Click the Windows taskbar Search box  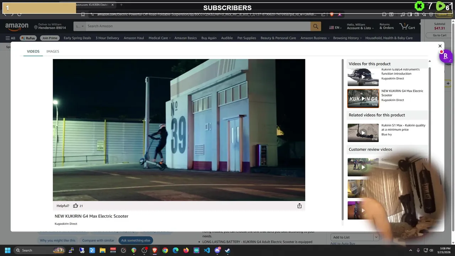click(40, 250)
